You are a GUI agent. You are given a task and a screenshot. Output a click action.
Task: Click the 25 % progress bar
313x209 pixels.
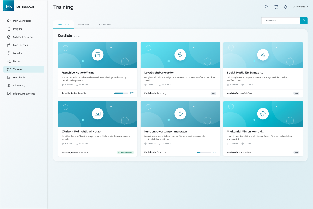[x=204, y=152]
